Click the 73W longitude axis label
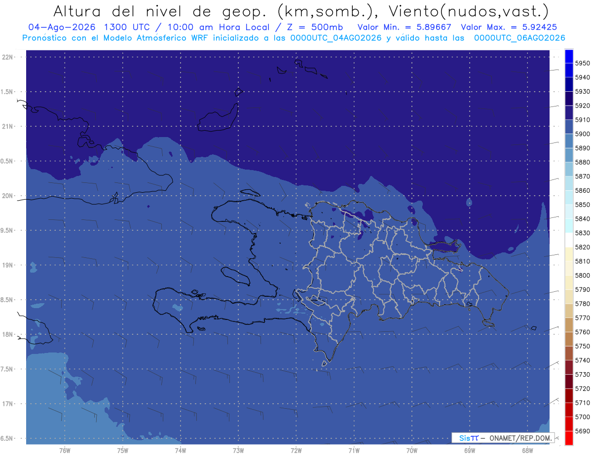Screen dimensions: 592x457 click(x=238, y=450)
